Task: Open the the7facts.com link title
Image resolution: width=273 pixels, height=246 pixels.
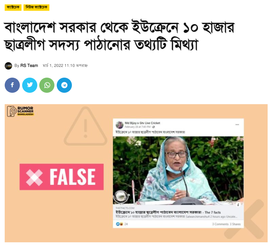Action: [168, 212]
